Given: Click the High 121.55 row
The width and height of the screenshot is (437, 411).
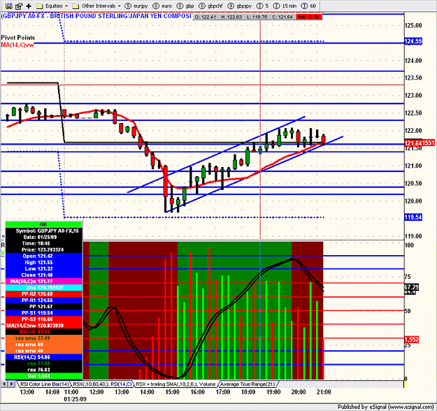Looking at the screenshot, I should (44, 262).
